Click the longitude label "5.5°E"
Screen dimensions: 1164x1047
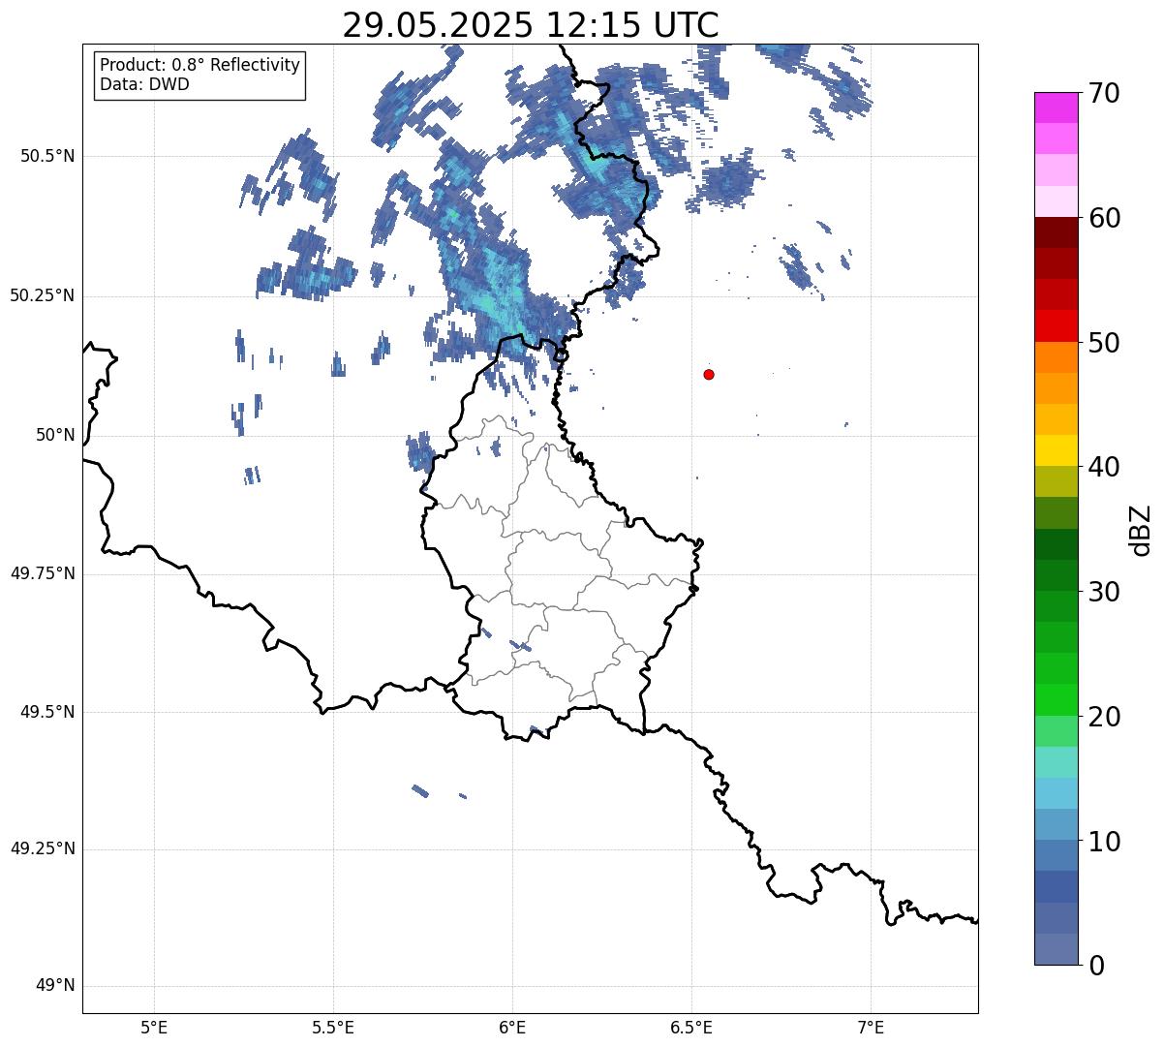[333, 1027]
